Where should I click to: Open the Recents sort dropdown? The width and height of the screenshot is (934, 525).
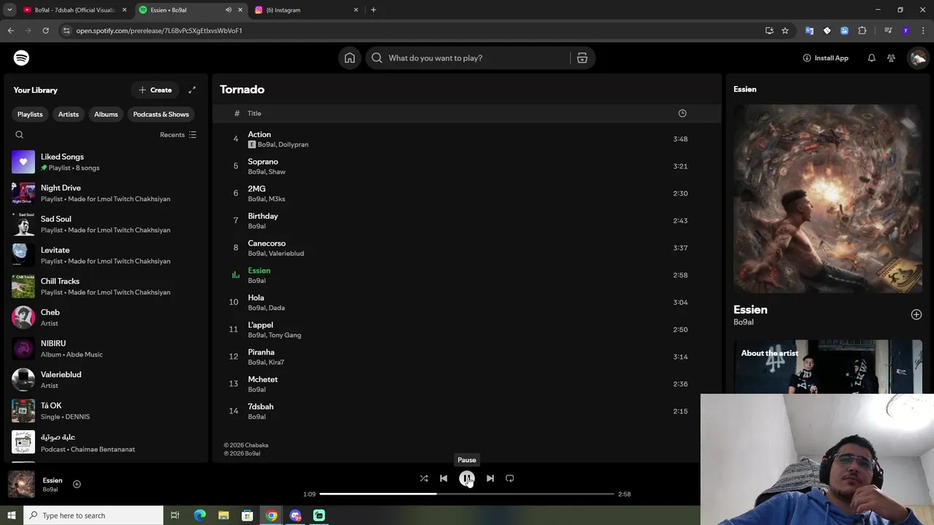coord(178,135)
